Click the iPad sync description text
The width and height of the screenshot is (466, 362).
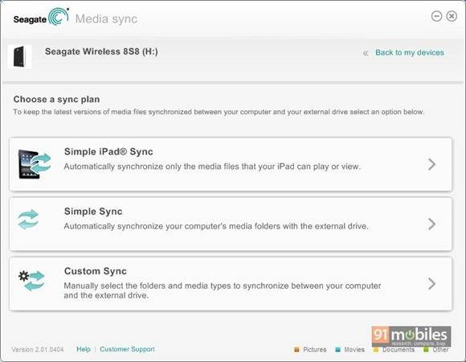tap(212, 167)
